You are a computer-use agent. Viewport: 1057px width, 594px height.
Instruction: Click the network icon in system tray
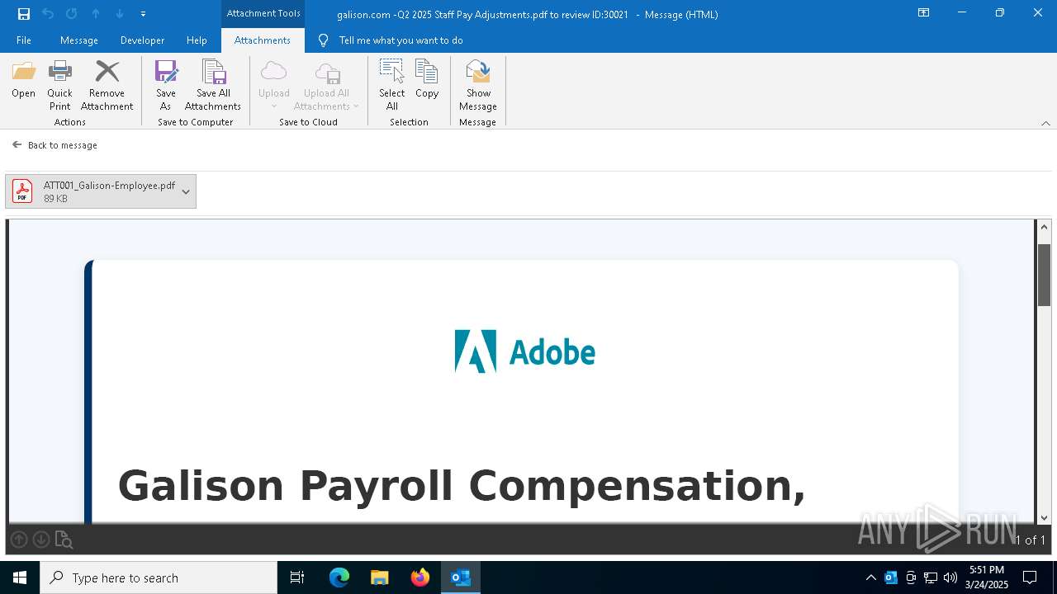(931, 577)
